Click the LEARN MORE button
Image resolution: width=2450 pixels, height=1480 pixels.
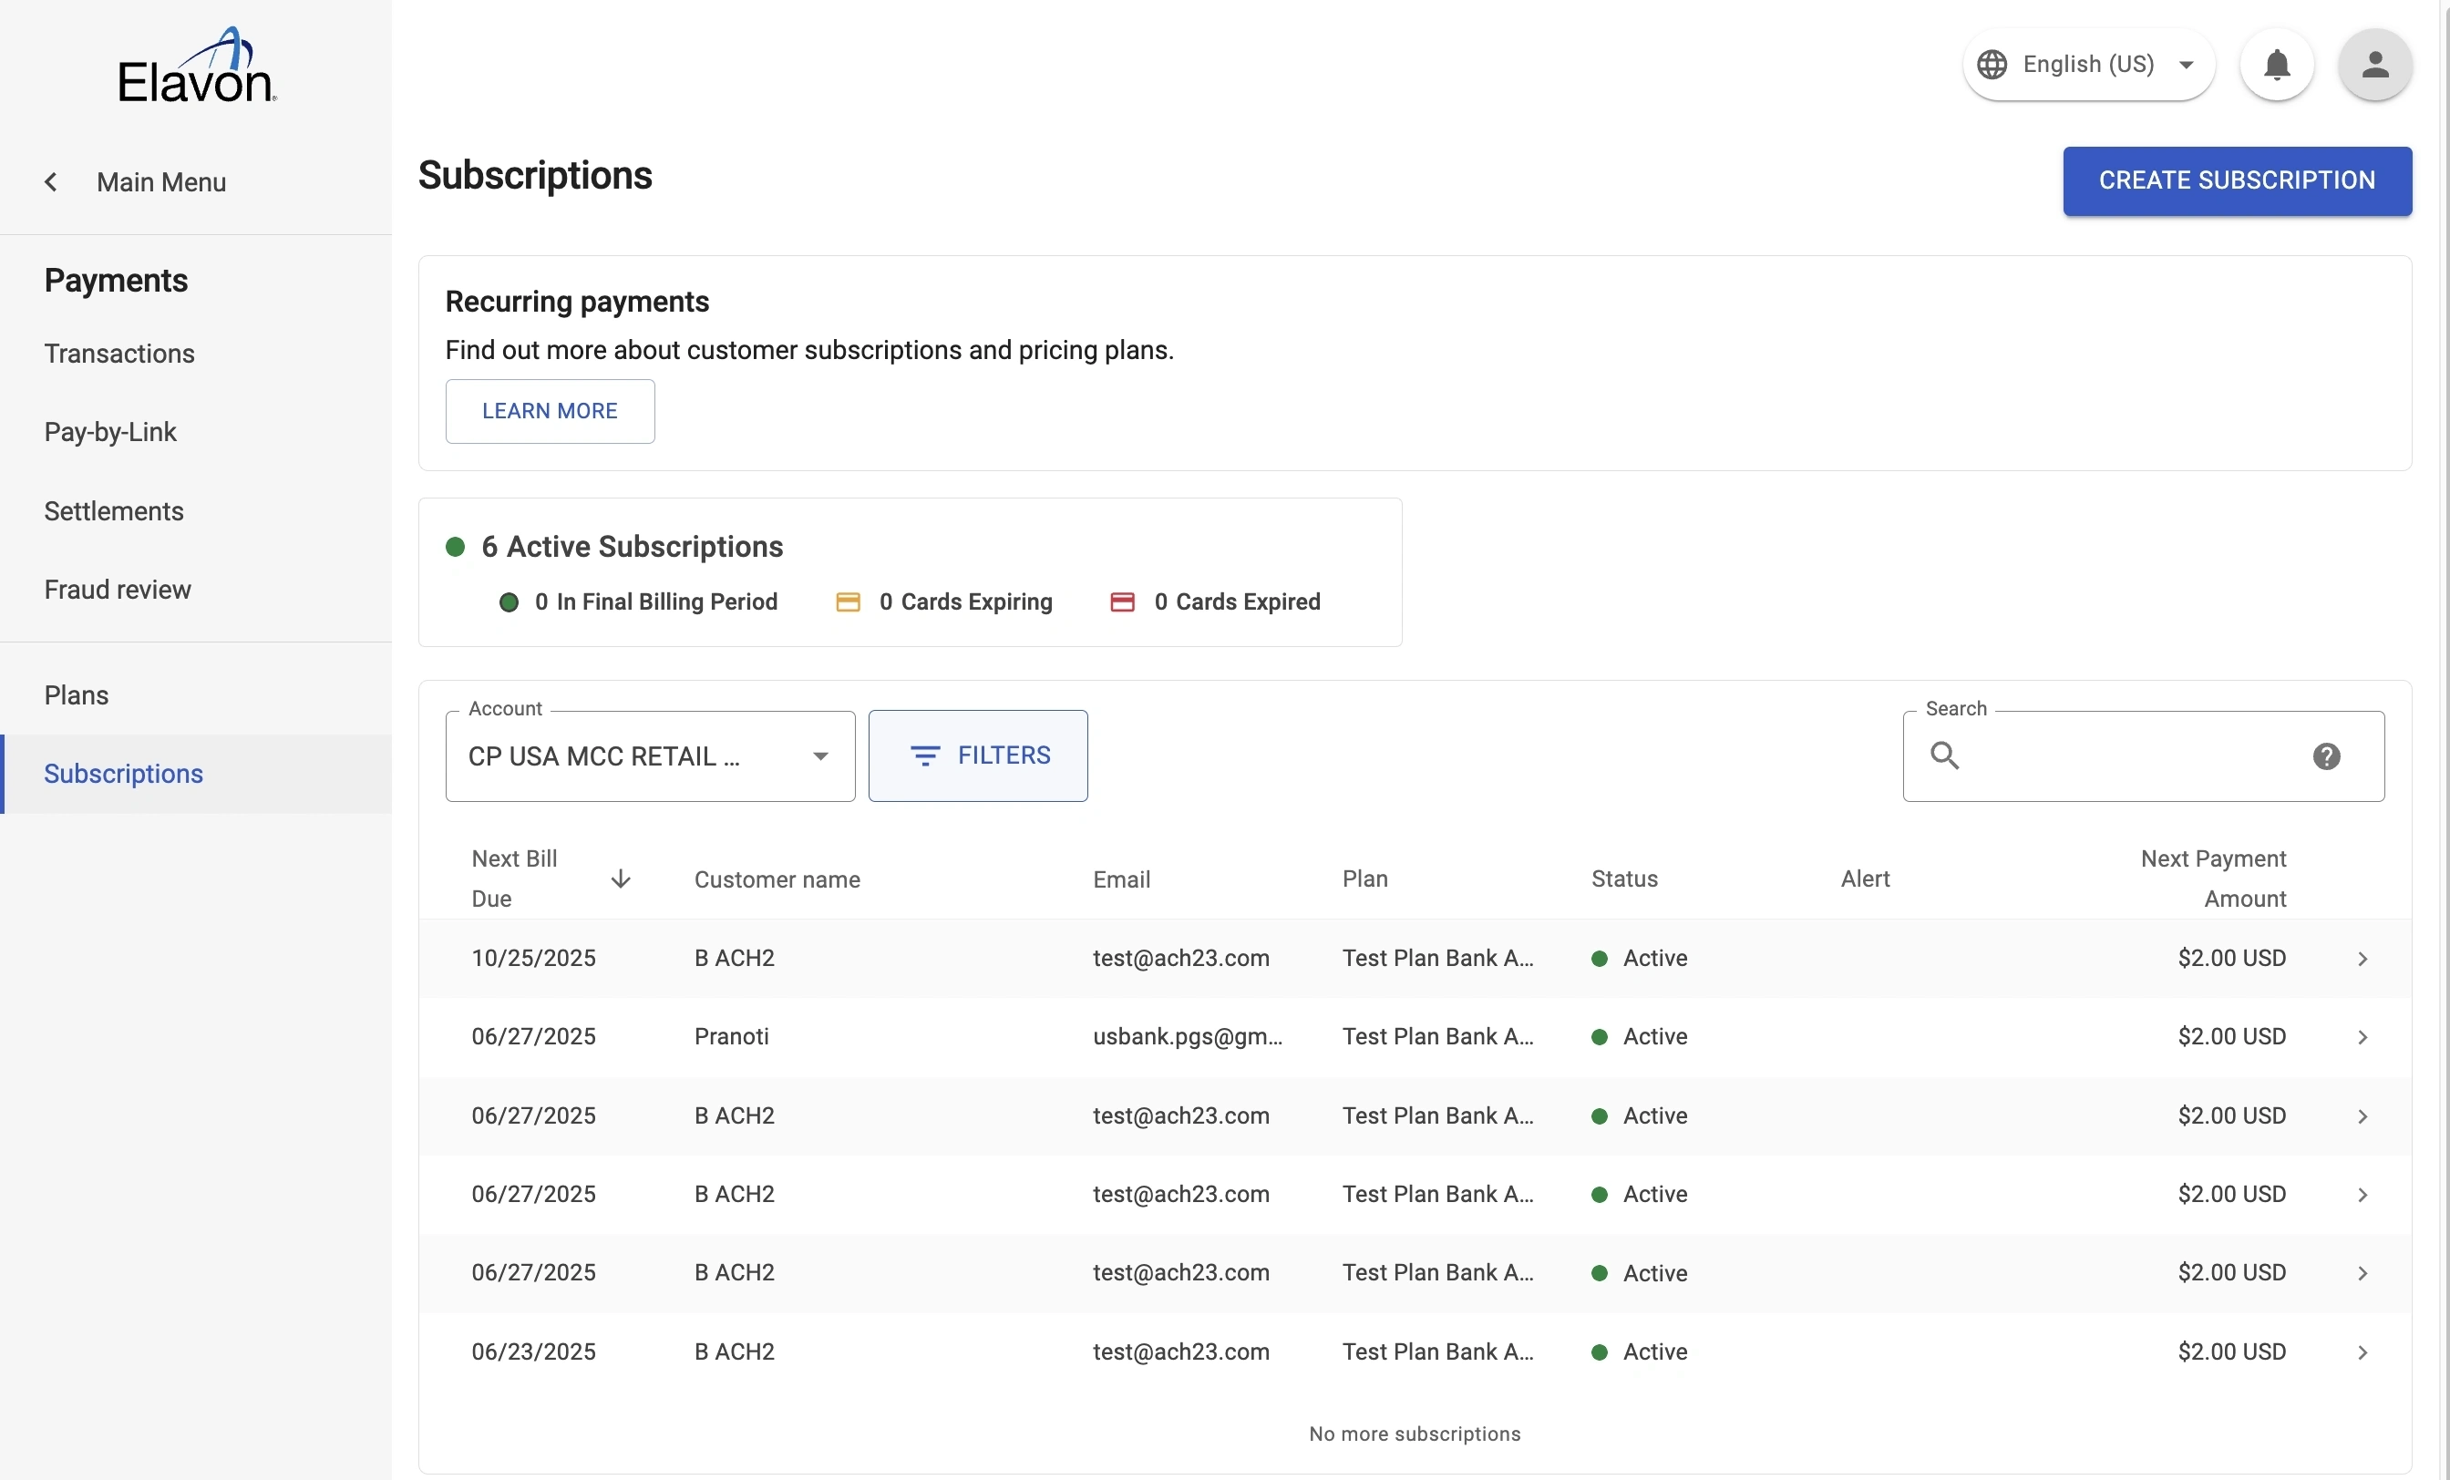coord(550,412)
